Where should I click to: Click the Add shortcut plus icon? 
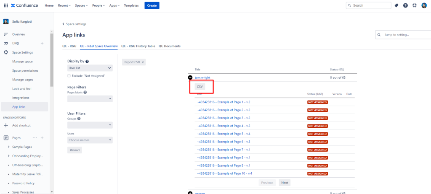pyautogui.click(x=6, y=125)
